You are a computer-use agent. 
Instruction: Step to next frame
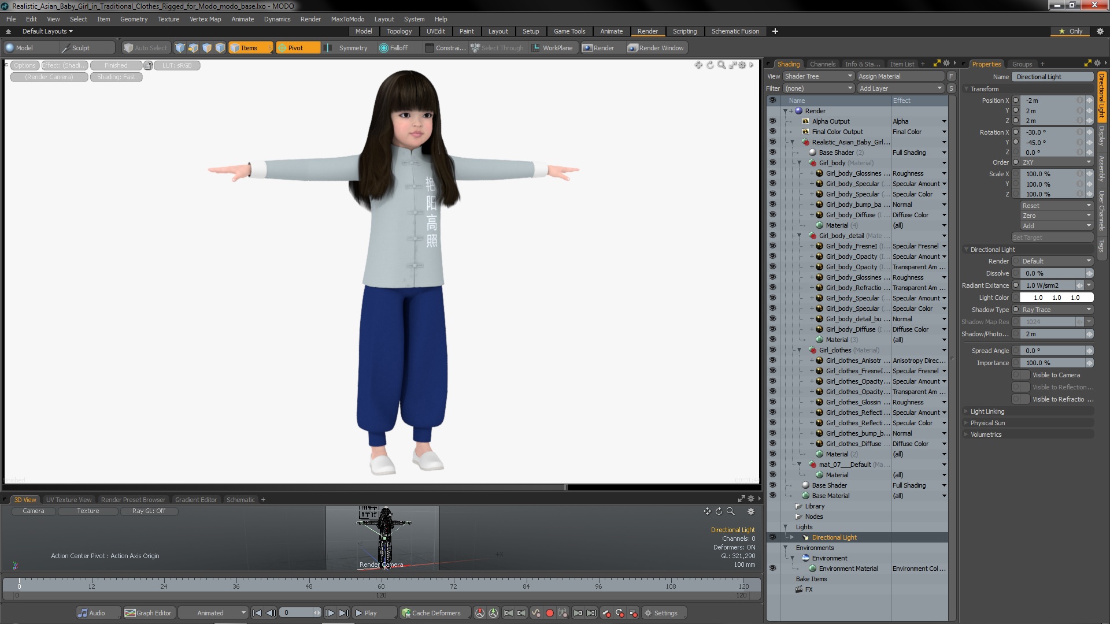(x=330, y=613)
